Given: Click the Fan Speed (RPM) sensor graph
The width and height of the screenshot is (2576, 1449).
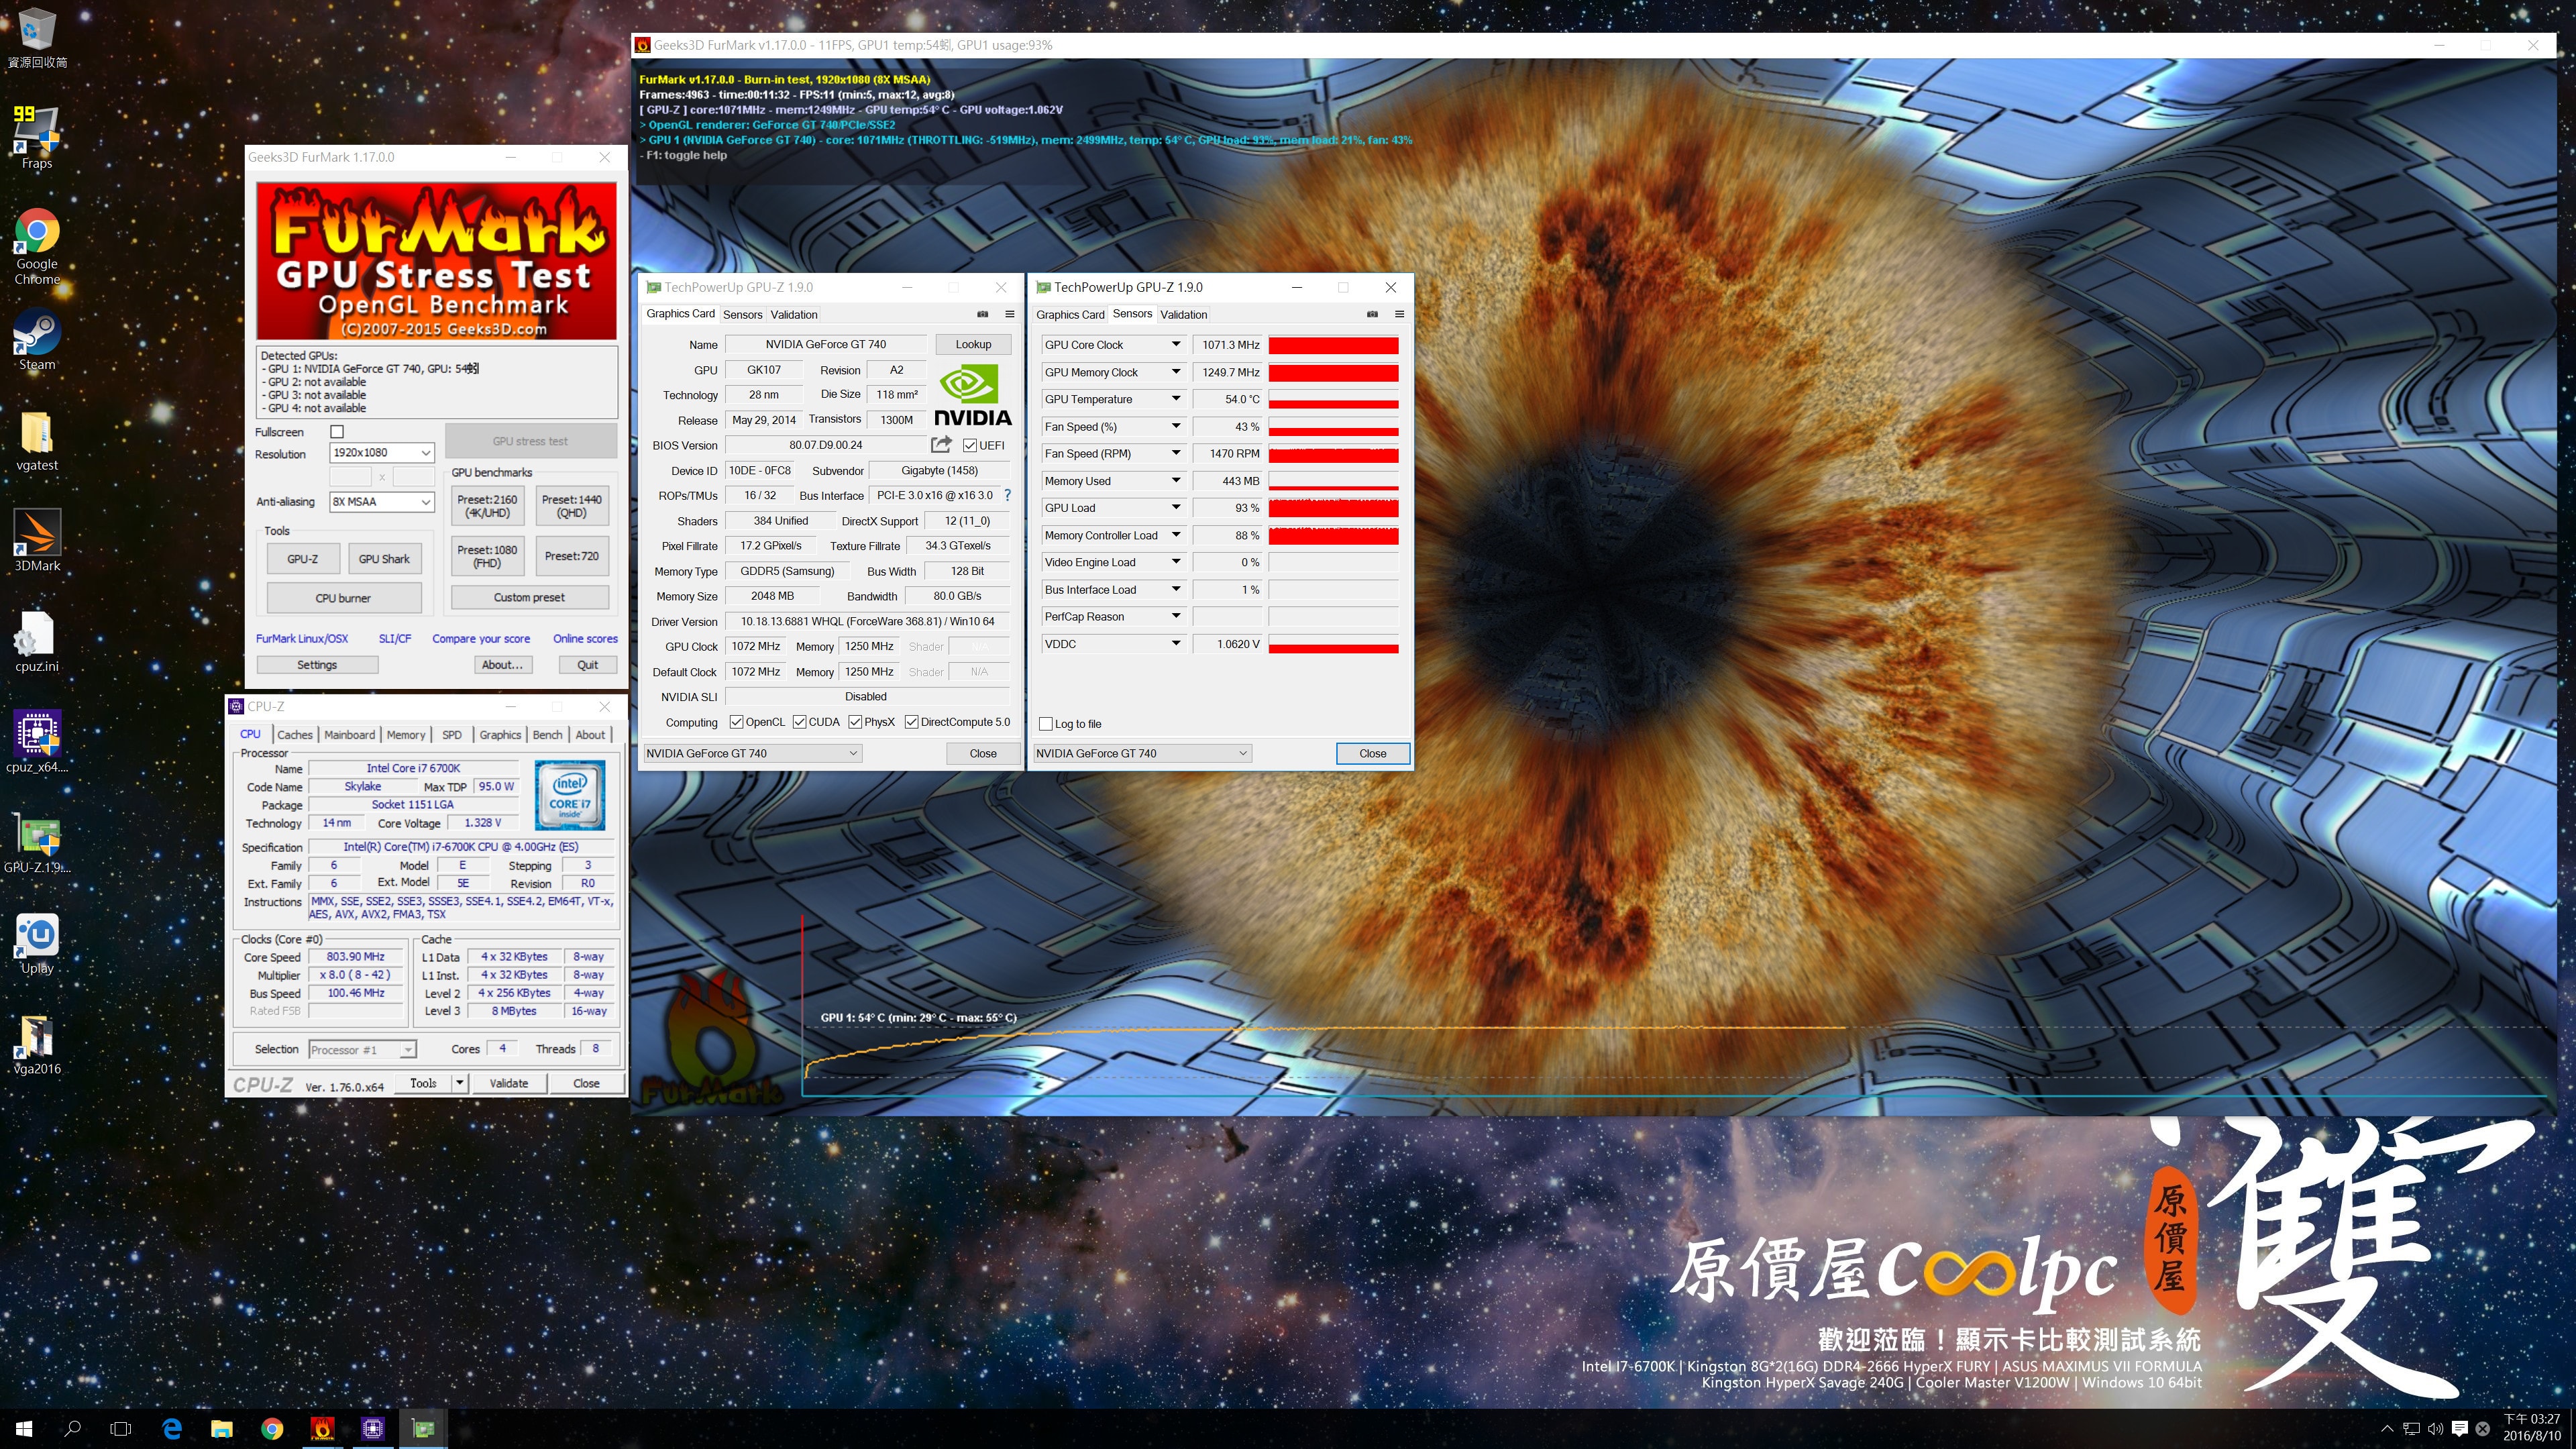Looking at the screenshot, I should tap(1333, 454).
